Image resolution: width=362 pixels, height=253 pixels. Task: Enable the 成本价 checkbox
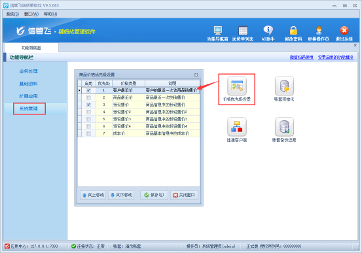[88, 133]
